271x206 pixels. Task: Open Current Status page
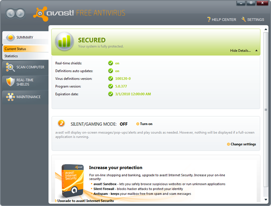click(26, 49)
